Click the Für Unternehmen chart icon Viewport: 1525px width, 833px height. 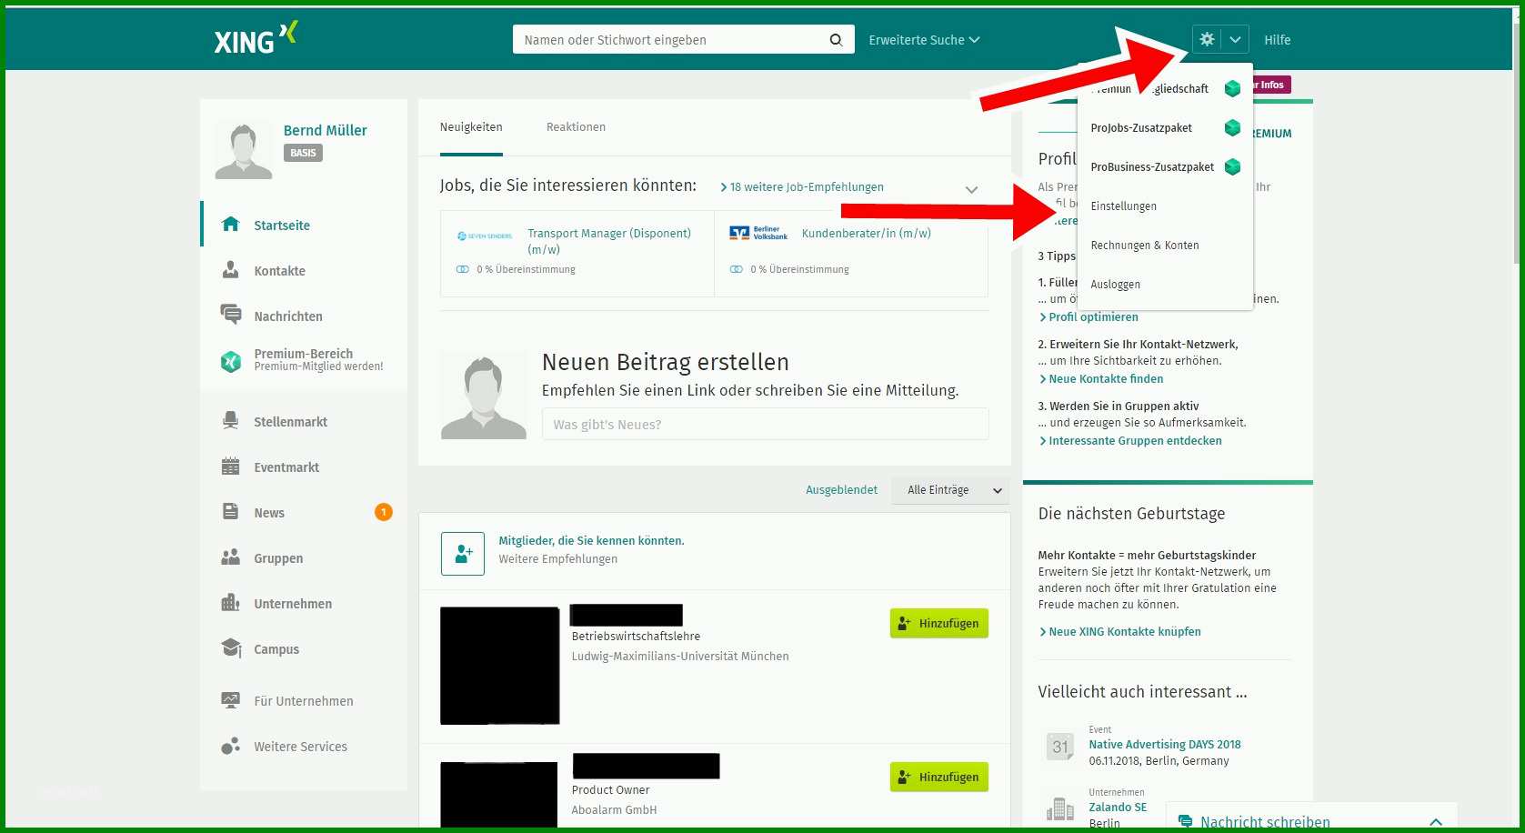tap(231, 700)
